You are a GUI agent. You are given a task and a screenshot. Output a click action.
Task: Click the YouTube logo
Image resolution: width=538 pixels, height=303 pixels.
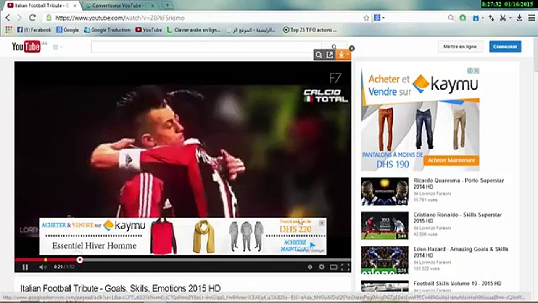[26, 47]
